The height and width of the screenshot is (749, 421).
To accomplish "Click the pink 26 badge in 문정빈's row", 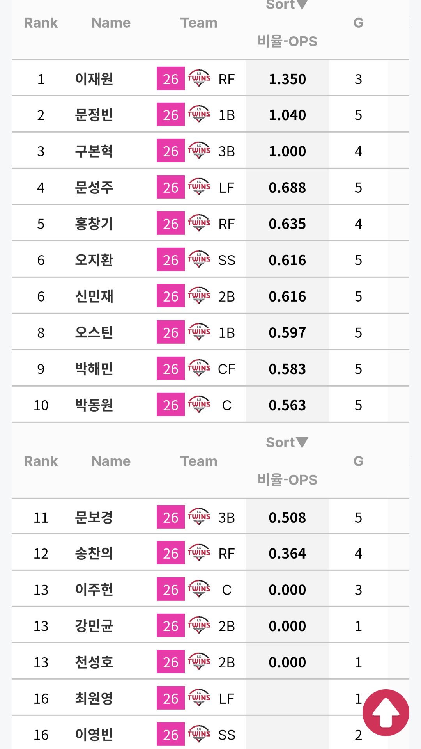I will (171, 115).
